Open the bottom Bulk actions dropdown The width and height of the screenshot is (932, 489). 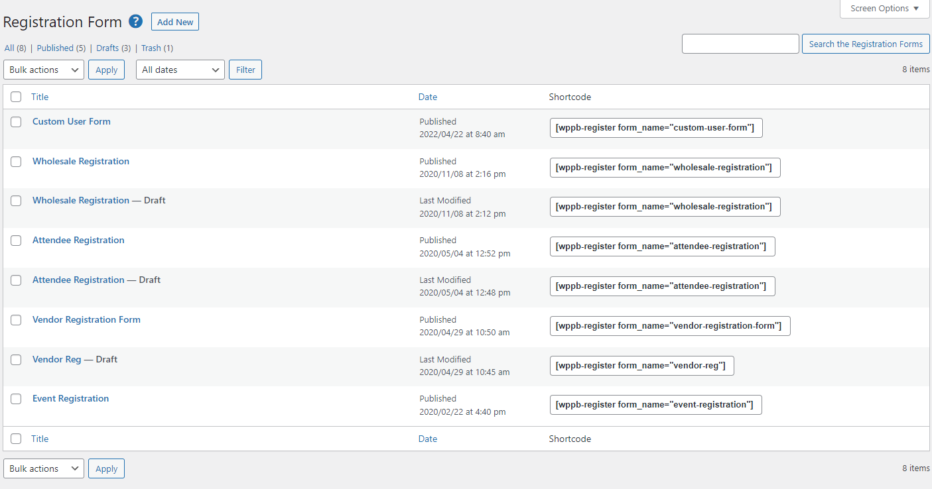pos(44,468)
